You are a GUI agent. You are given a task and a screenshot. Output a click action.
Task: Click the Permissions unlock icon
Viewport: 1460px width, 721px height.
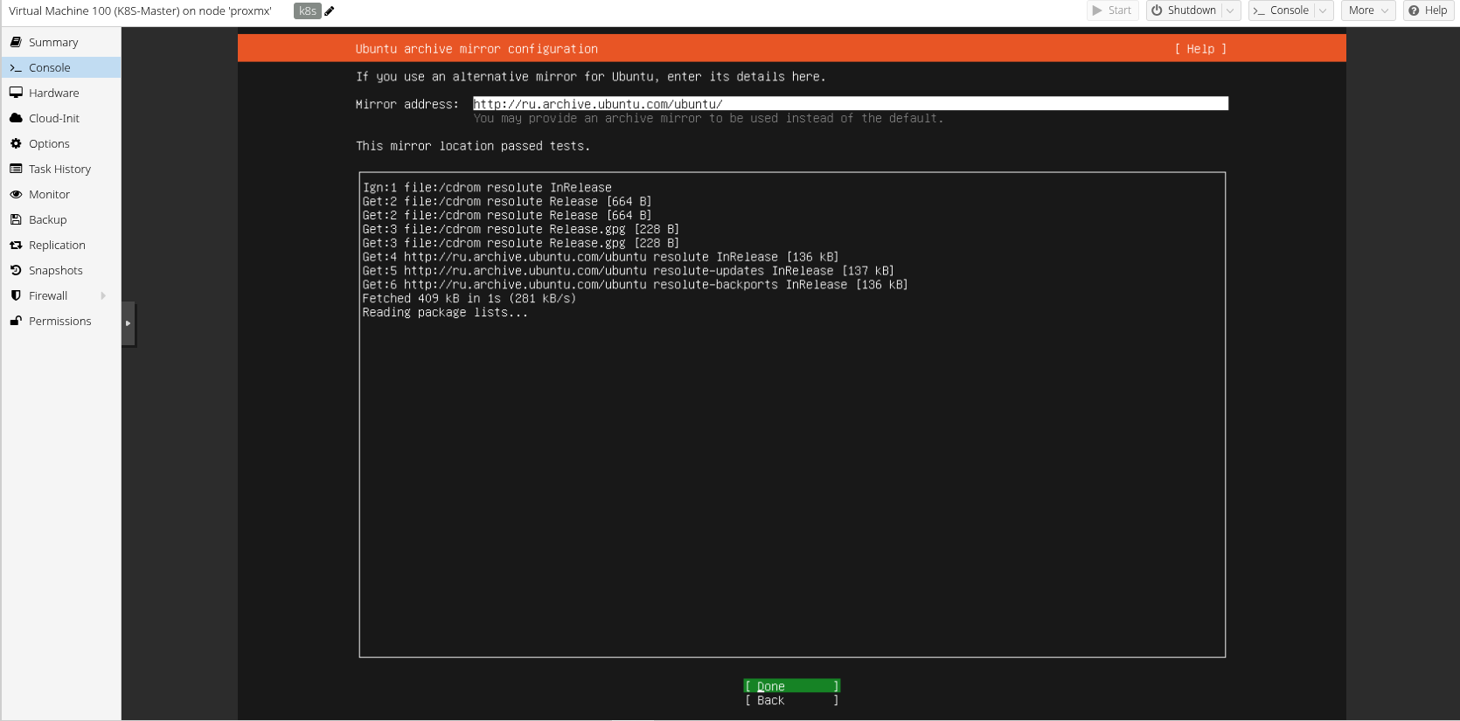pyautogui.click(x=16, y=321)
